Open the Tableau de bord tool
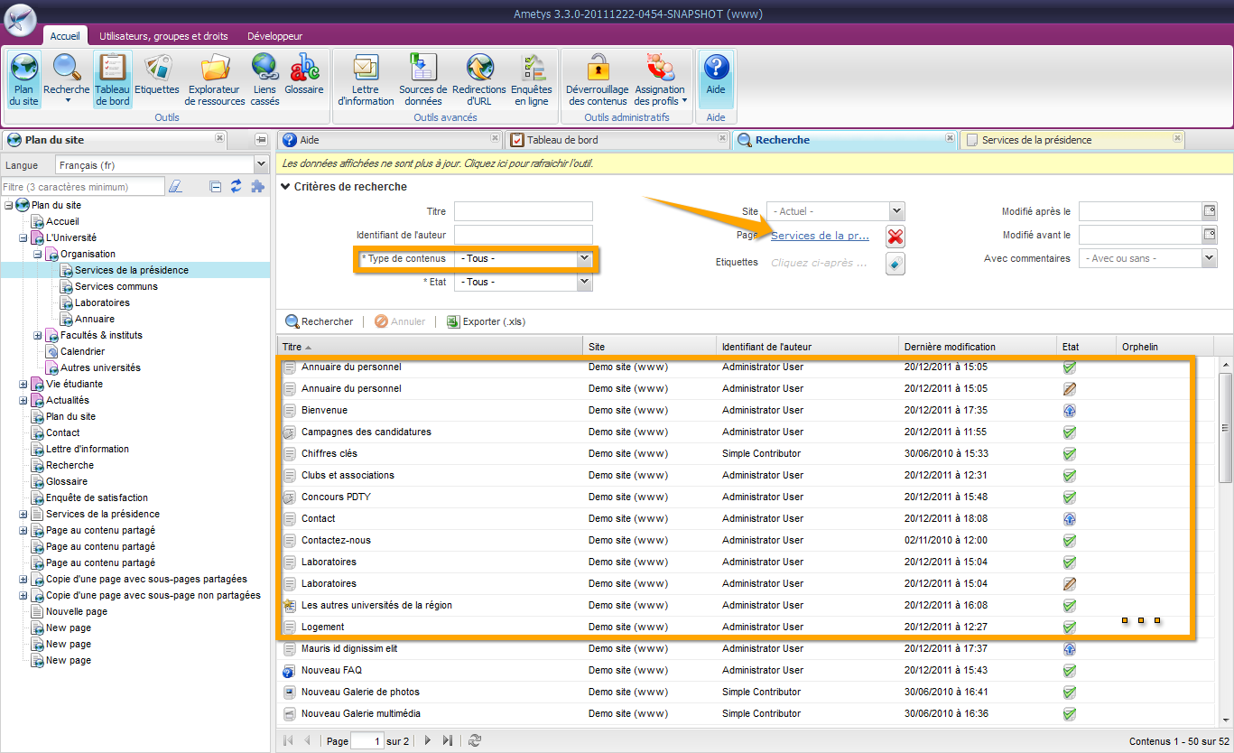 tap(113, 79)
